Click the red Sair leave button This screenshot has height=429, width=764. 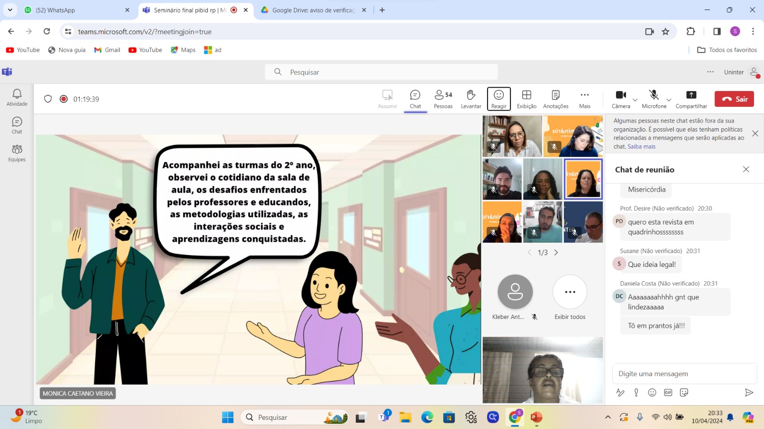pos(734,99)
